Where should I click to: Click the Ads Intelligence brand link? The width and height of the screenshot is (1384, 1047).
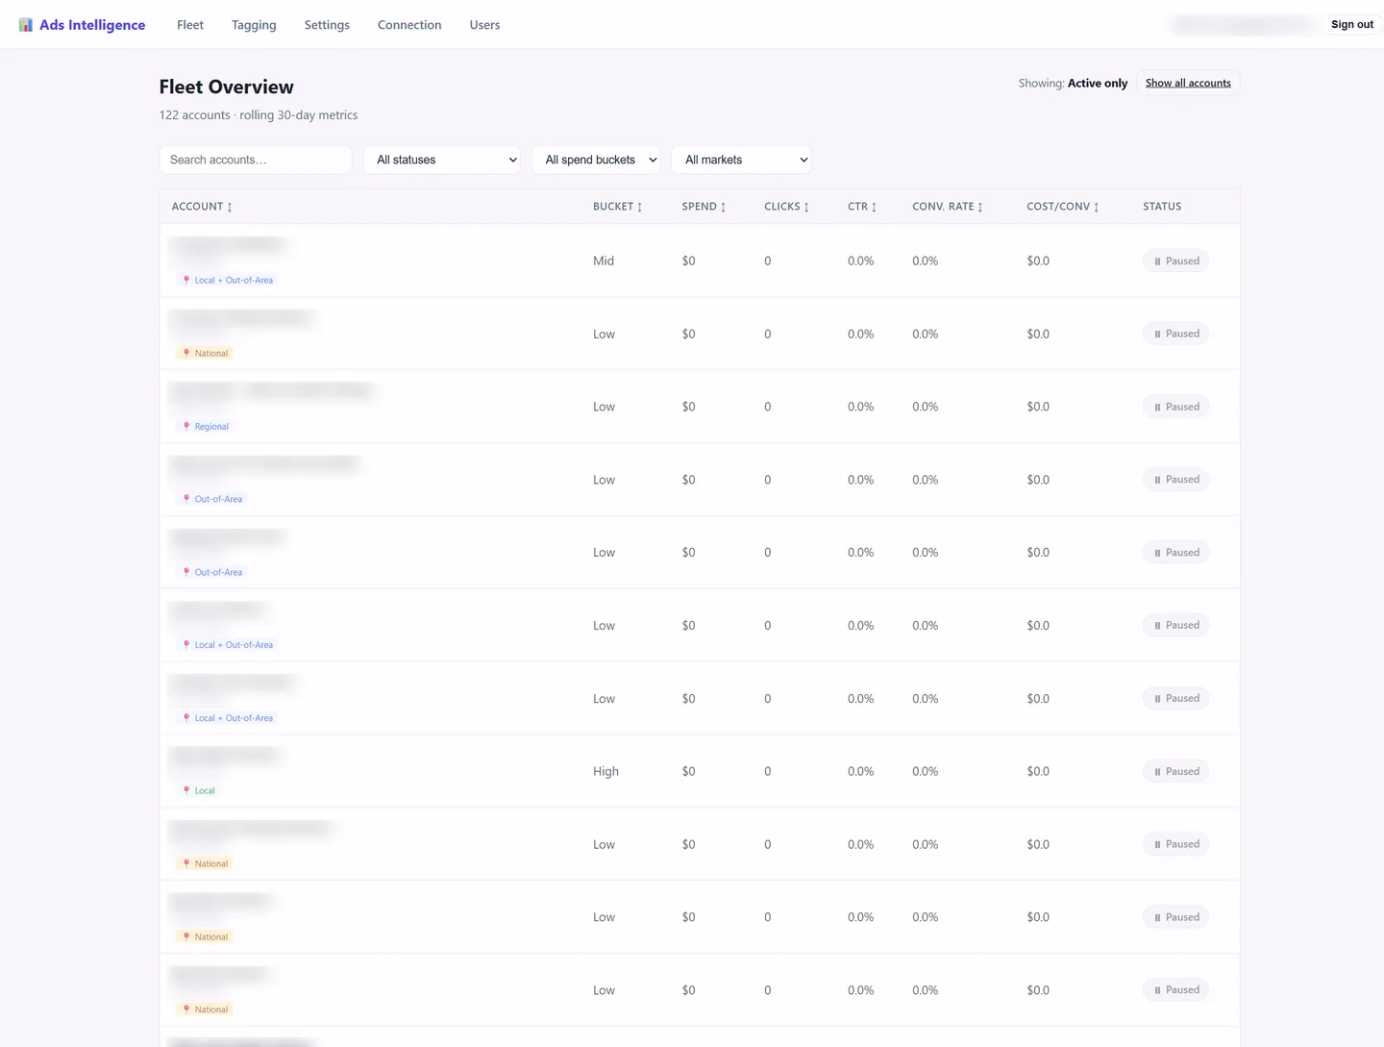pyautogui.click(x=82, y=25)
